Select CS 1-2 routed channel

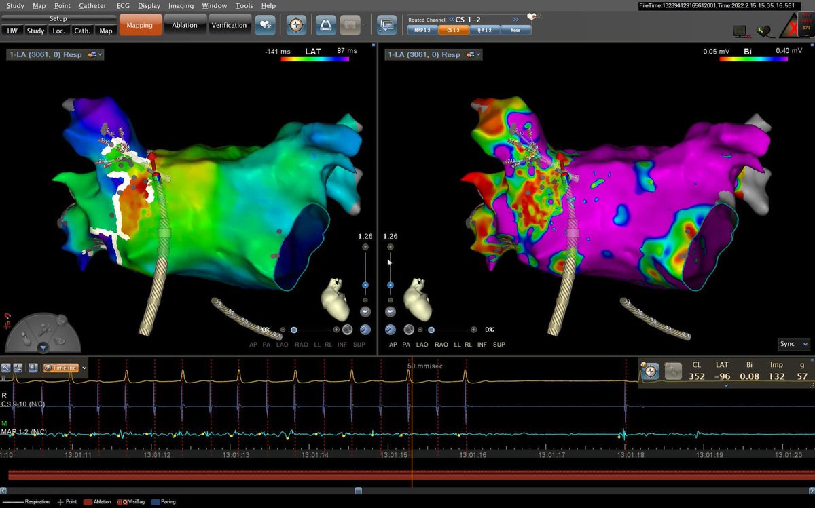pos(453,30)
